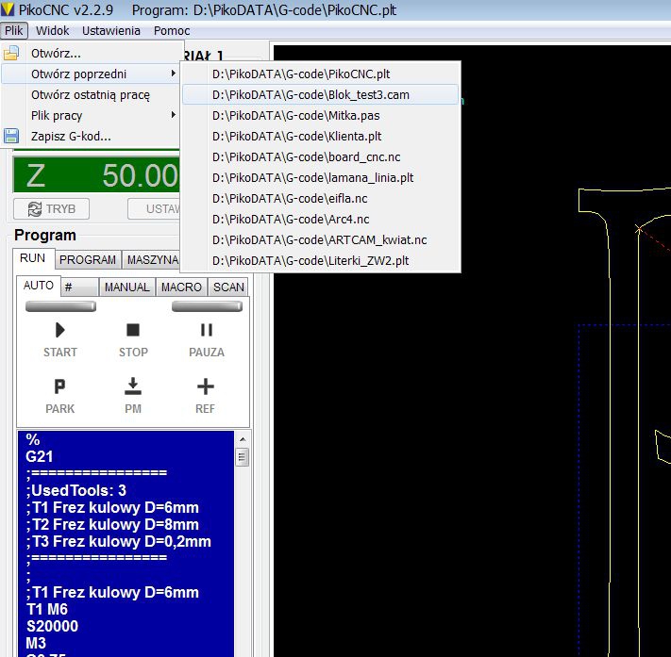The width and height of the screenshot is (671, 657).
Task: Click the REF plus icon
Action: pyautogui.click(x=206, y=386)
